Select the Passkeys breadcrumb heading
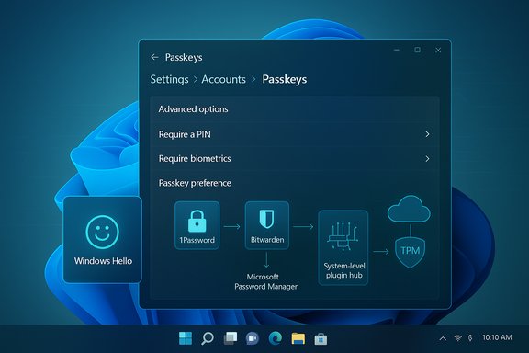Image resolution: width=529 pixels, height=353 pixels. [285, 79]
